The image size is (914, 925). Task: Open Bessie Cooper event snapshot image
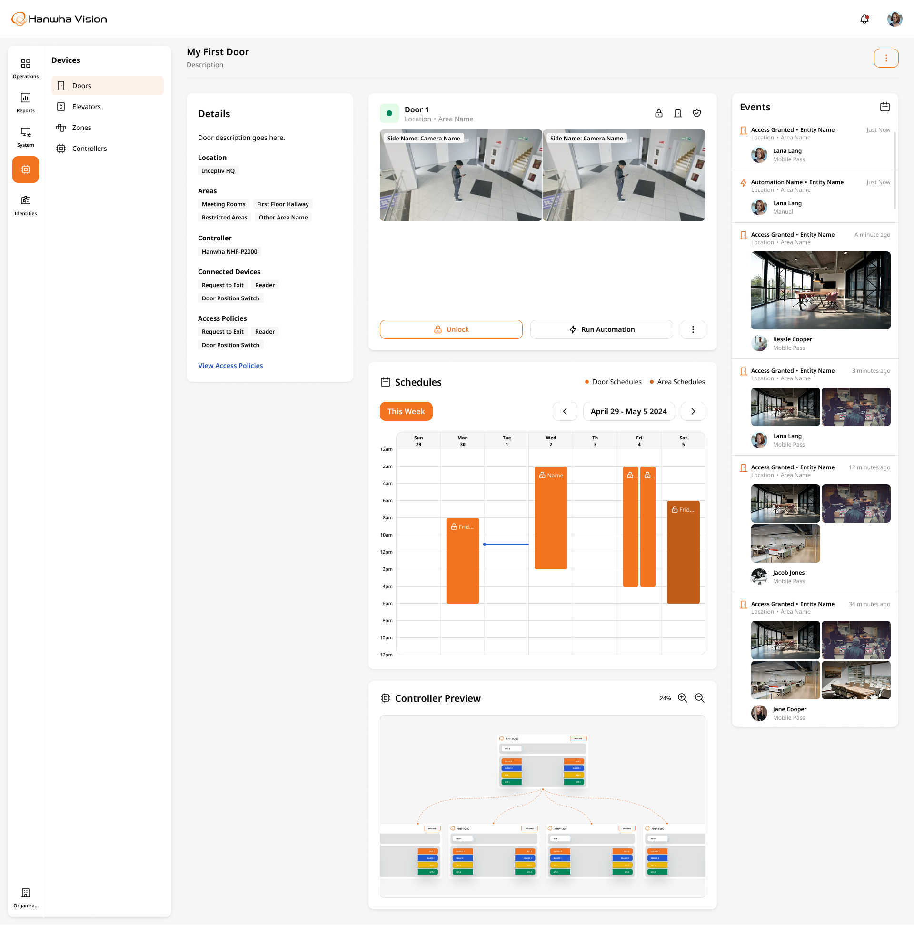pyautogui.click(x=821, y=290)
